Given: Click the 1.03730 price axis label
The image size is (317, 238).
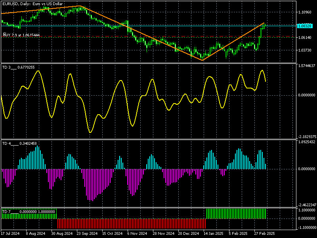Looking at the screenshot, I should point(305,50).
